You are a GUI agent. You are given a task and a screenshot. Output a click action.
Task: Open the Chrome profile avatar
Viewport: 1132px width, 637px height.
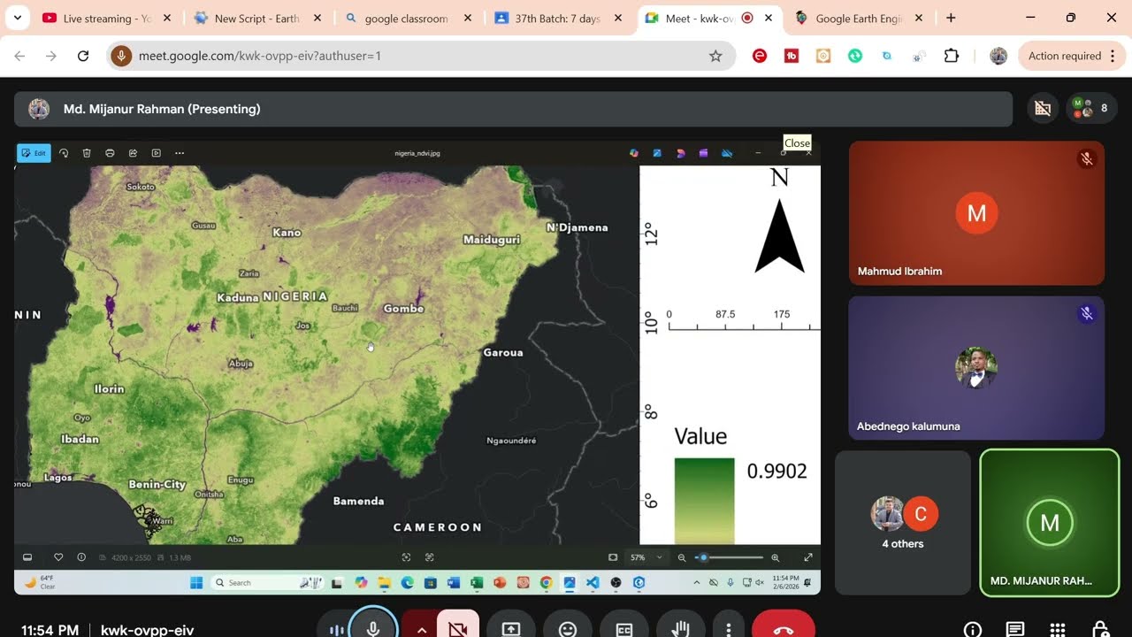(998, 56)
